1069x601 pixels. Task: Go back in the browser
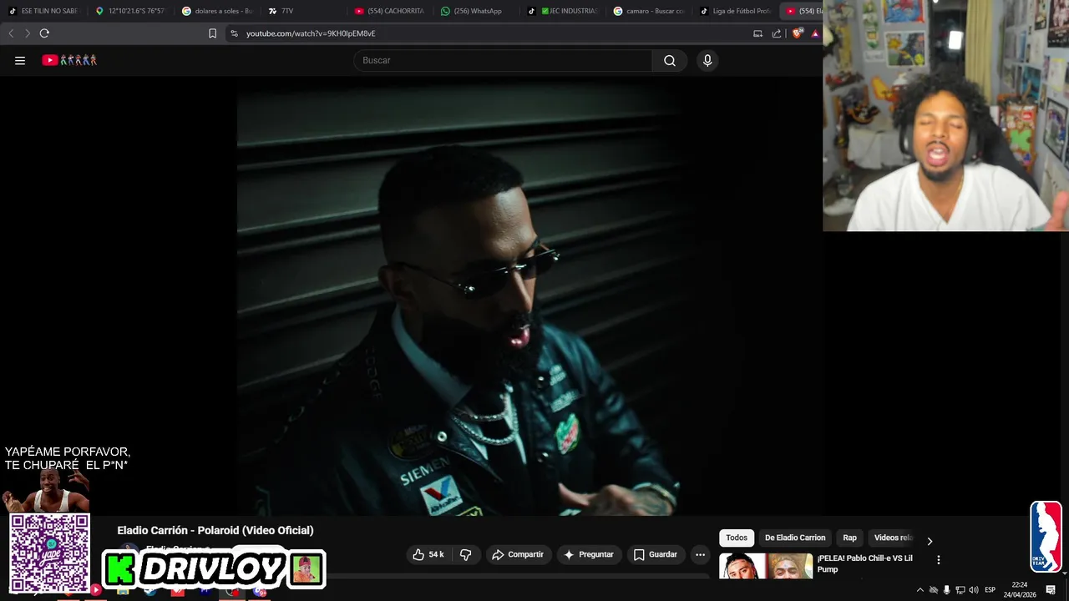pyautogui.click(x=11, y=33)
